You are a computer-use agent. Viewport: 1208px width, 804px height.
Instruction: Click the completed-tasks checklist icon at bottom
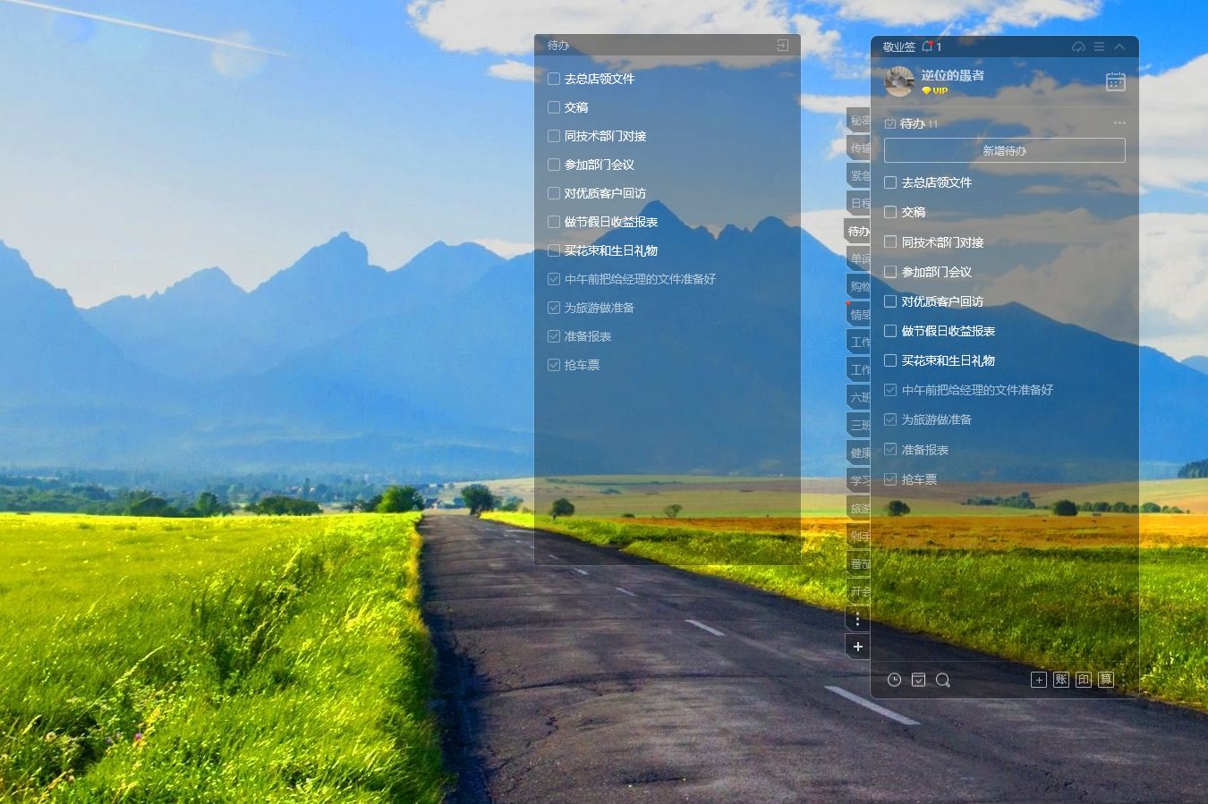tap(918, 680)
